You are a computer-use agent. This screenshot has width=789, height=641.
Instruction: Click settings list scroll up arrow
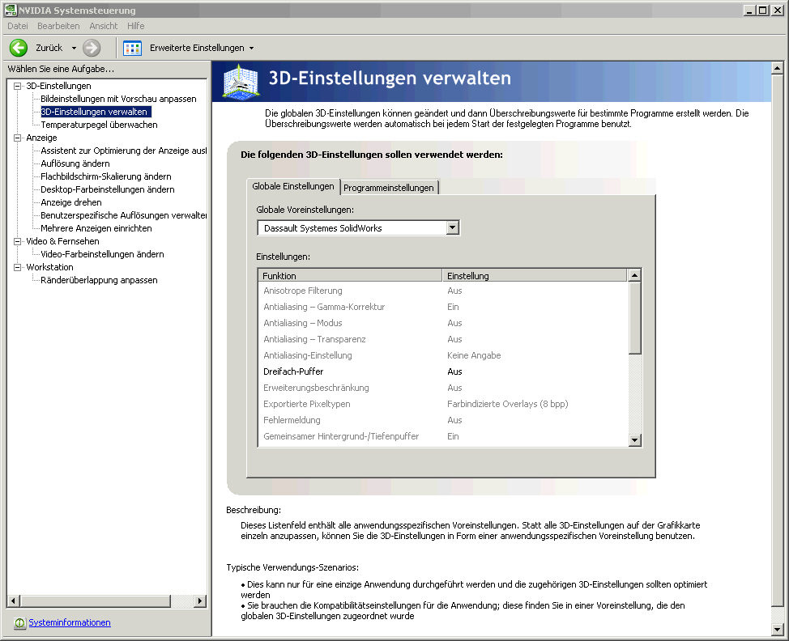pyautogui.click(x=634, y=275)
